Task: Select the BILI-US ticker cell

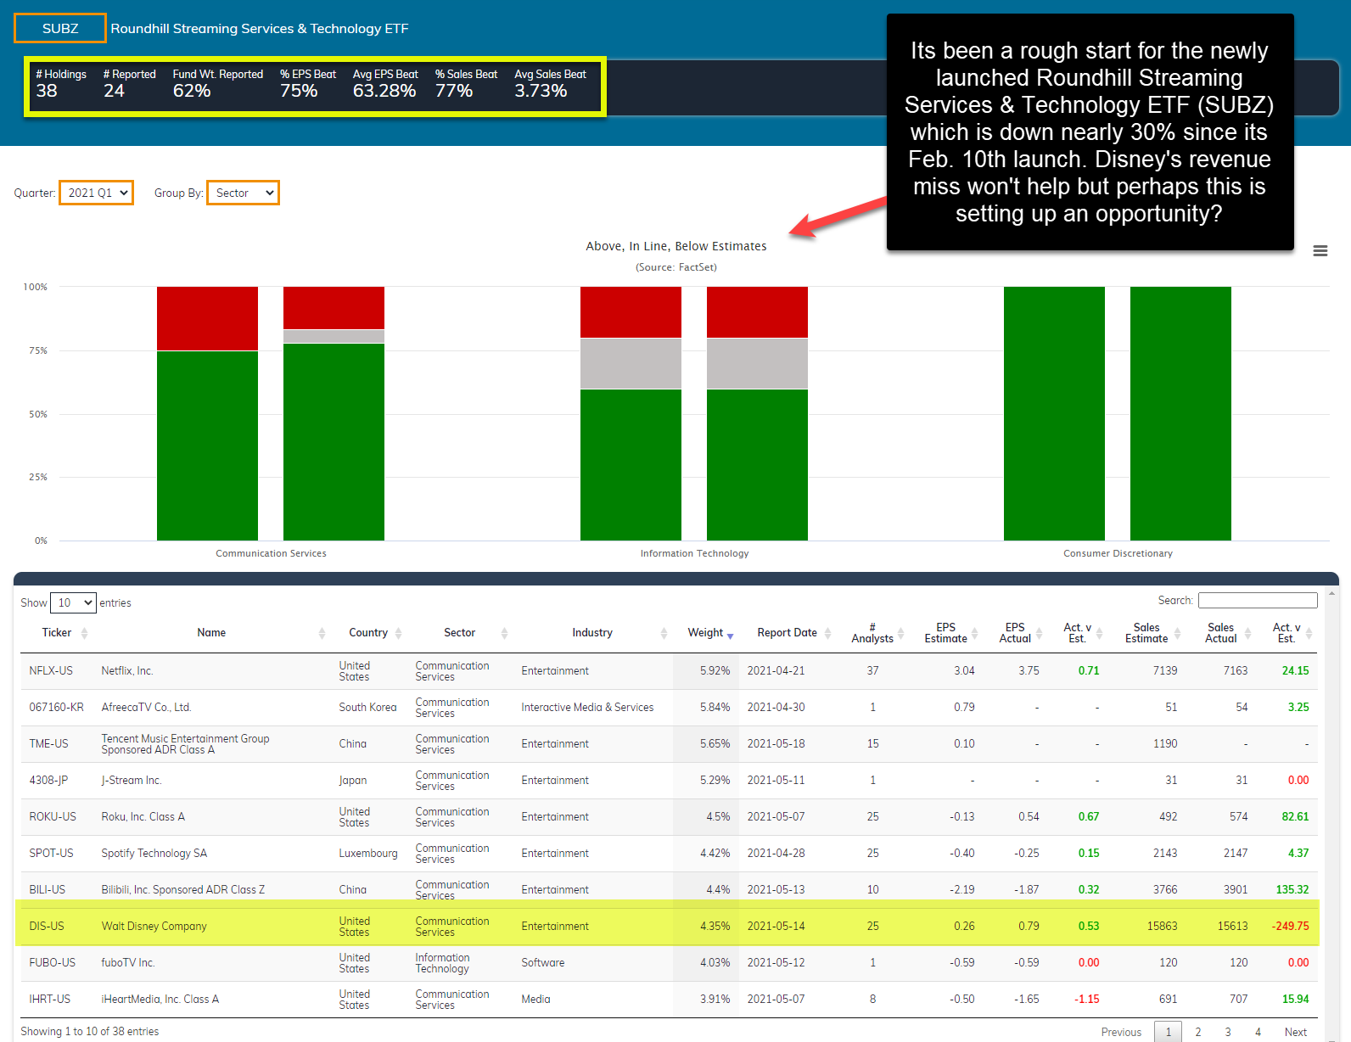Action: click(47, 889)
